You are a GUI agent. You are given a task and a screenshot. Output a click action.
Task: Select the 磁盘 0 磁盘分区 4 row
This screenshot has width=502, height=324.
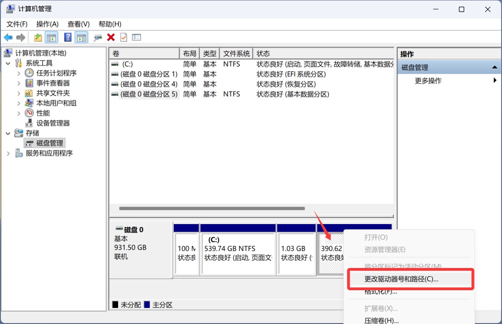coord(251,84)
